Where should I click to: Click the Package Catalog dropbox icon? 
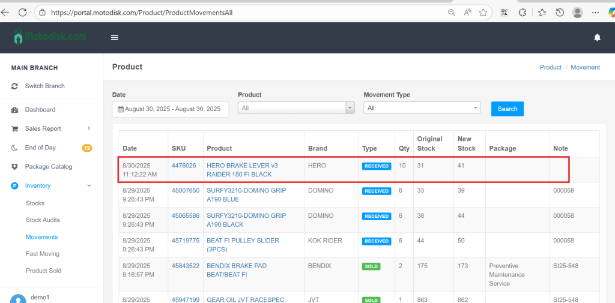click(15, 167)
